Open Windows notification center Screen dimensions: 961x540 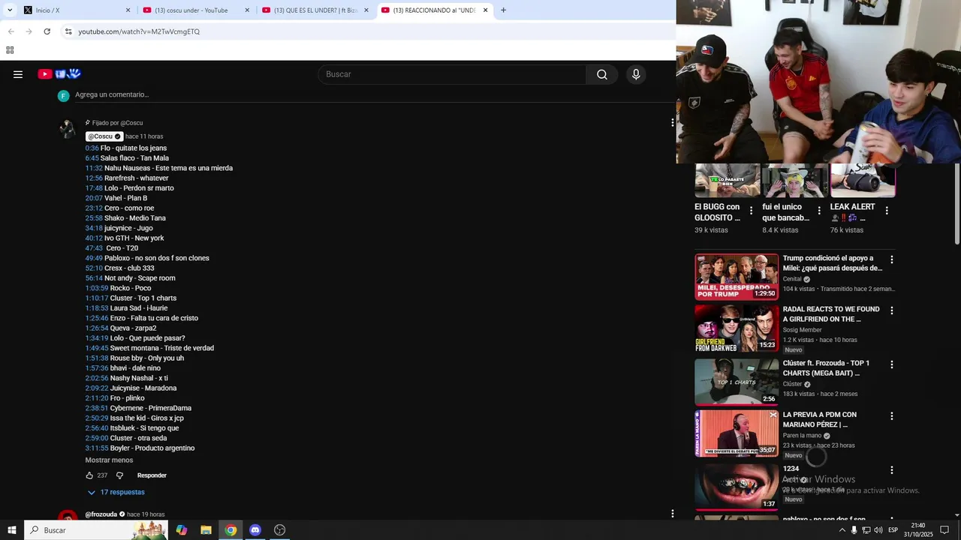944,530
